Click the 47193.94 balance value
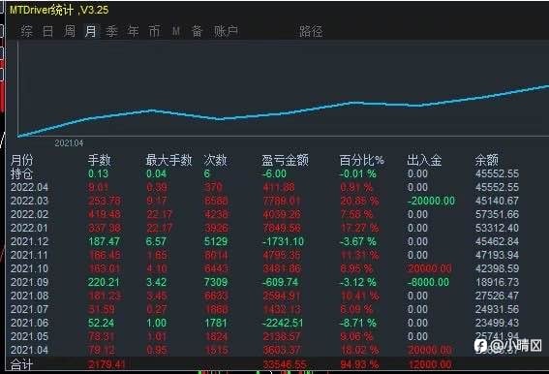The width and height of the screenshot is (549, 374). [x=497, y=255]
